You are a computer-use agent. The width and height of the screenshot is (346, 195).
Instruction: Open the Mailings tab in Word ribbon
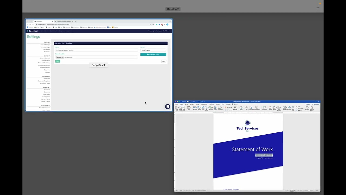click(x=212, y=104)
